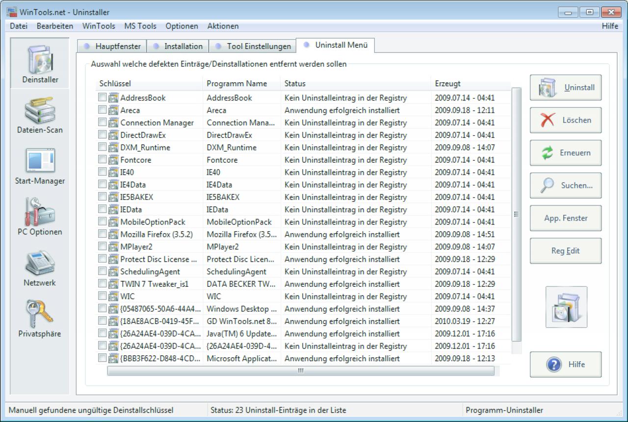Click the TWIN 7 Tweaker_is1 row icon
The height and width of the screenshot is (422, 628).
point(113,284)
